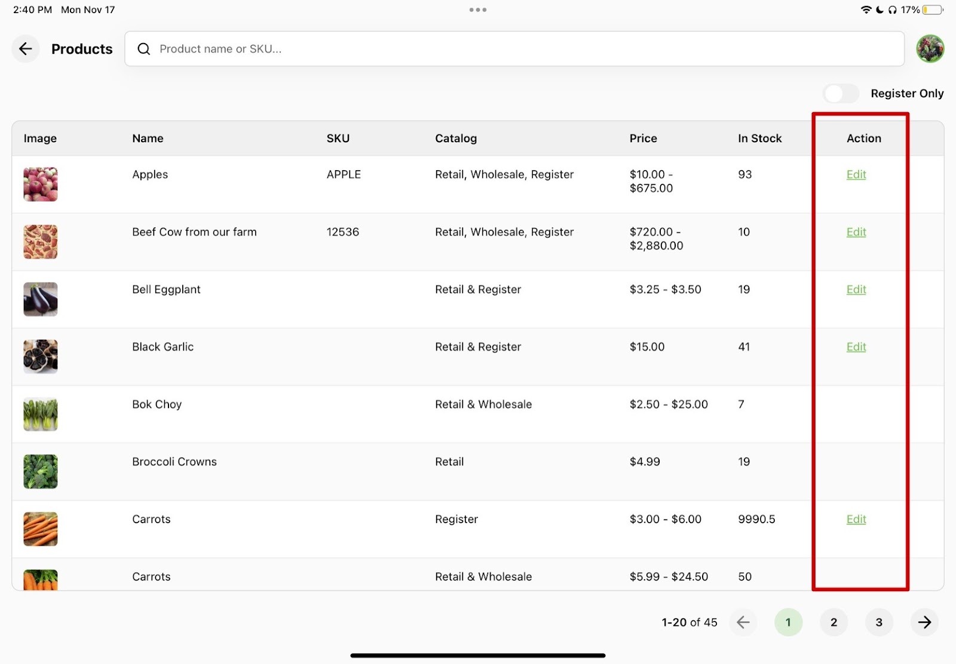956x664 pixels.
Task: Open the Broccoli Crowns thumbnail
Action: pos(41,471)
